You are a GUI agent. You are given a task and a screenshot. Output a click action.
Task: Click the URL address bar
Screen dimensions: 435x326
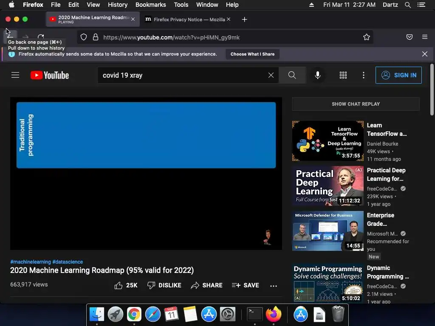point(225,37)
